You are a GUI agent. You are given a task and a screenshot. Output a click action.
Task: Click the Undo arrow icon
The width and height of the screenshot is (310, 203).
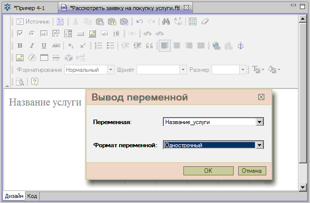[x=139, y=22]
